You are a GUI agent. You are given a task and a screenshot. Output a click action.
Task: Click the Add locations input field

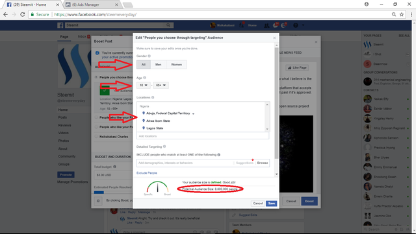(203, 136)
